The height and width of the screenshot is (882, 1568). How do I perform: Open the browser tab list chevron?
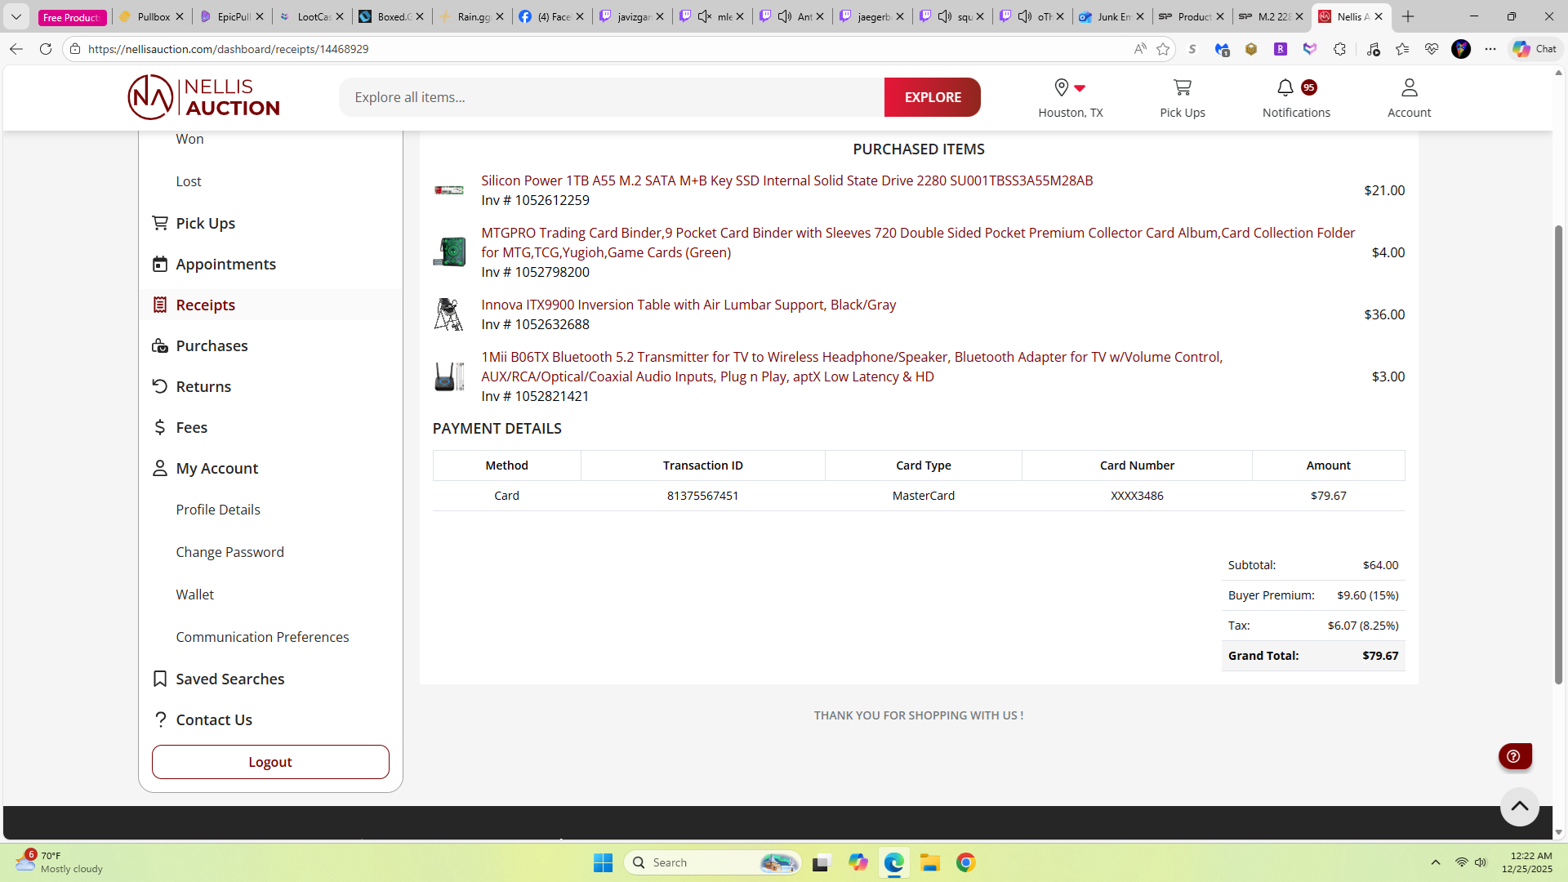coord(16,16)
